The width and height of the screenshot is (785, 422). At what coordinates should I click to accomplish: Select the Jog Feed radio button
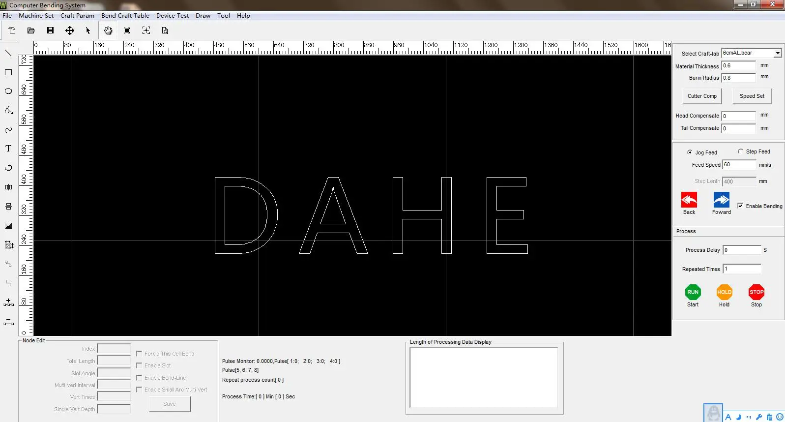point(690,152)
